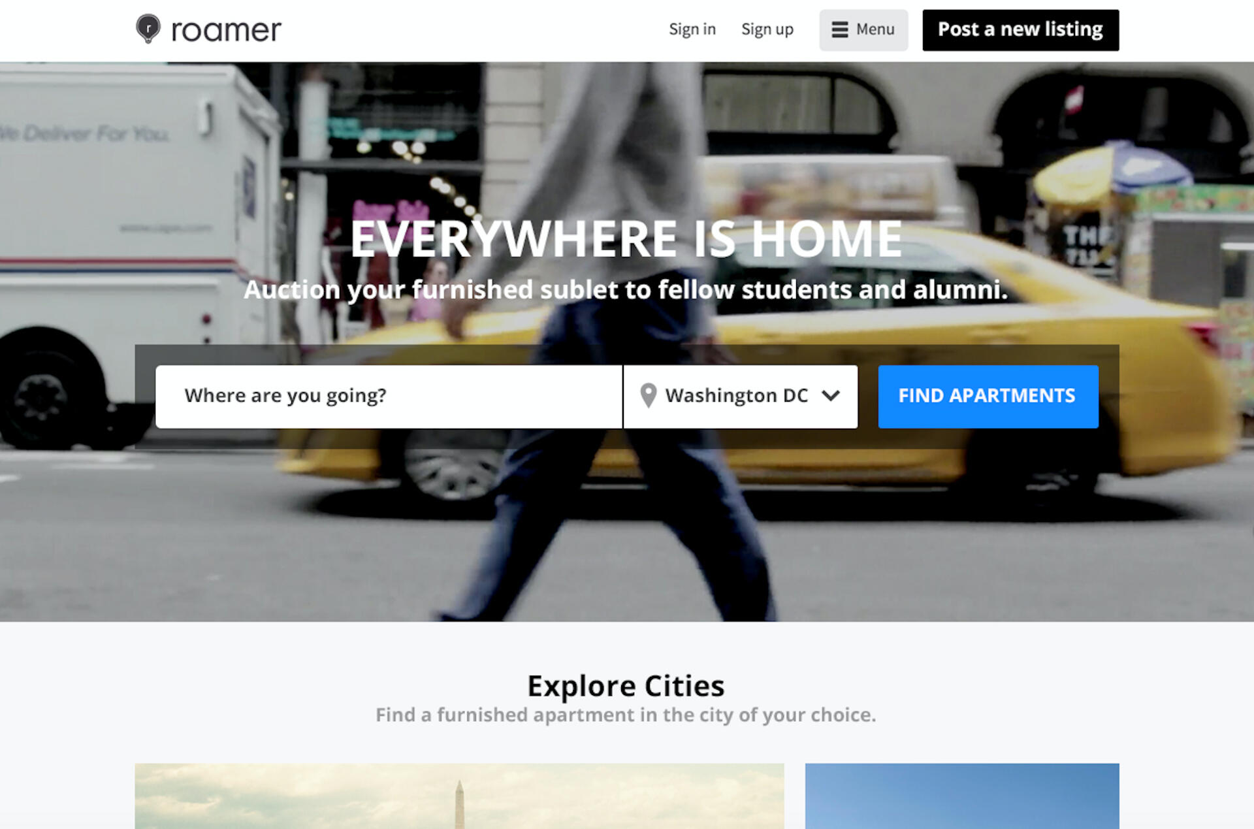Click the location pin icon

[648, 396]
